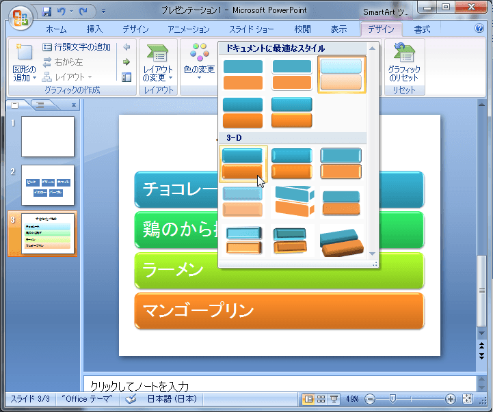This screenshot has height=412, width=493.
Task: Open the 校閲 tab
Action: point(302,29)
